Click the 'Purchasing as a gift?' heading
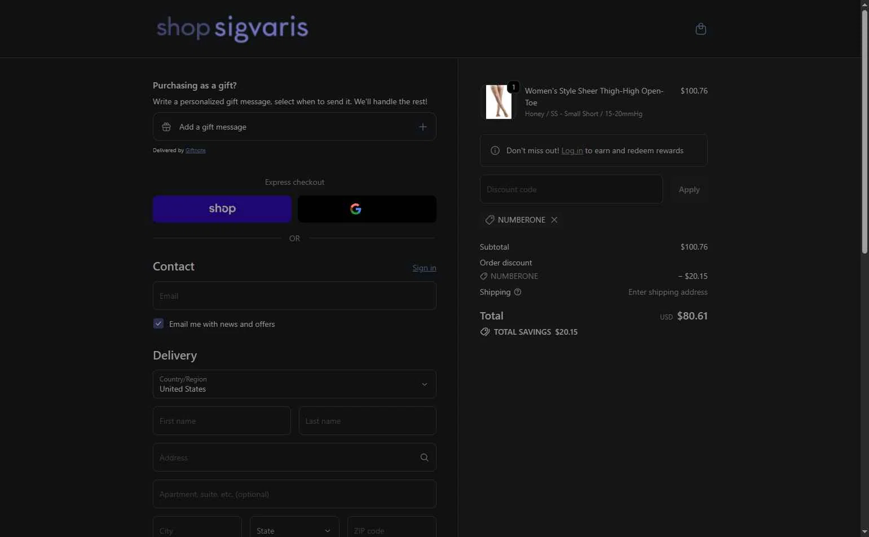The width and height of the screenshot is (869, 537). point(195,86)
